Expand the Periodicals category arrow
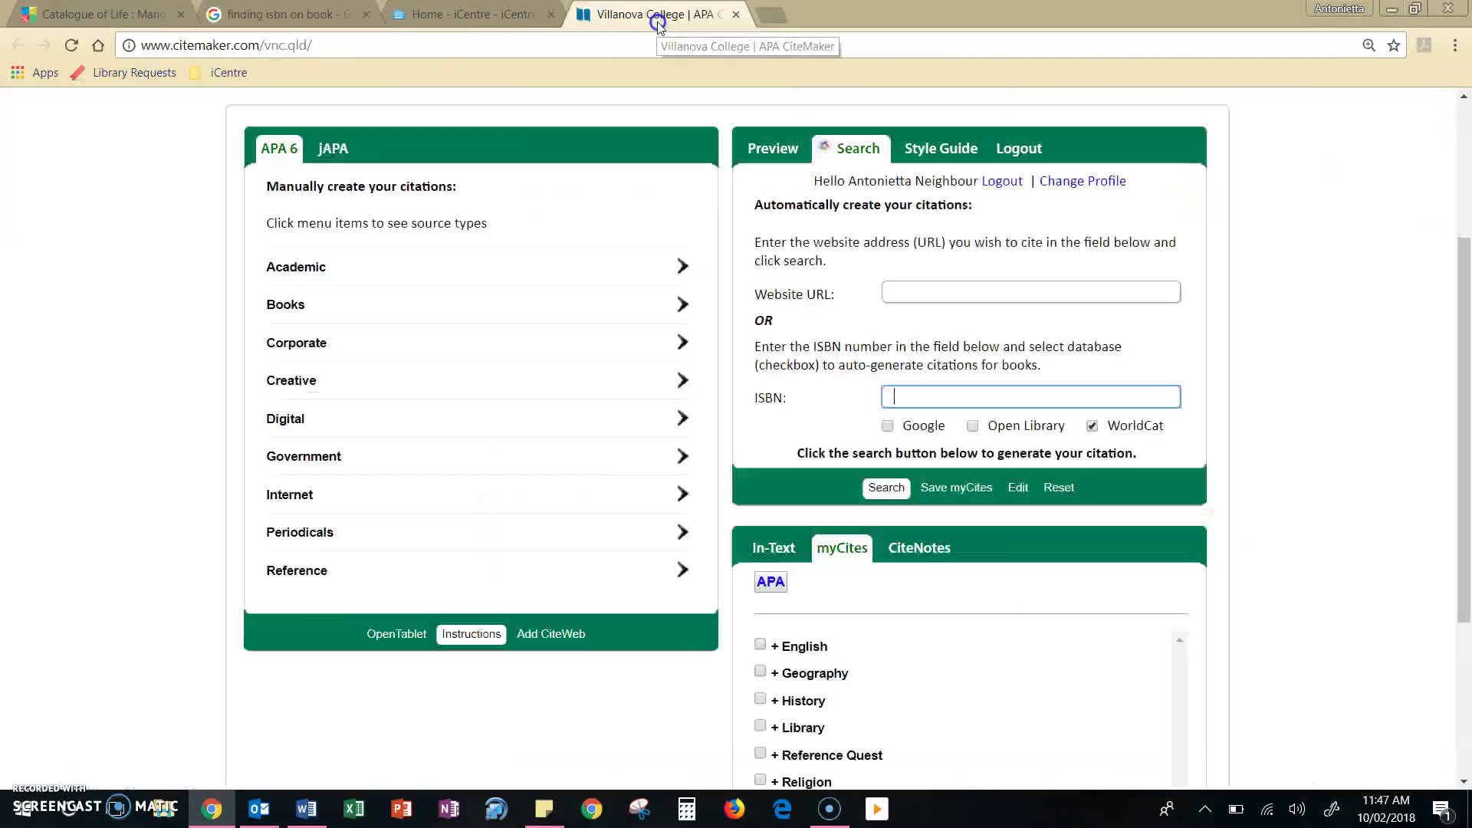1472x828 pixels. 682,532
